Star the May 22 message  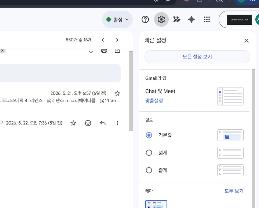[x=73, y=123]
